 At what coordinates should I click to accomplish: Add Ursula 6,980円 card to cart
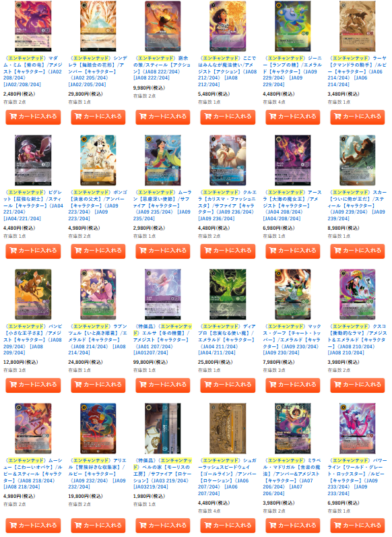point(293,251)
